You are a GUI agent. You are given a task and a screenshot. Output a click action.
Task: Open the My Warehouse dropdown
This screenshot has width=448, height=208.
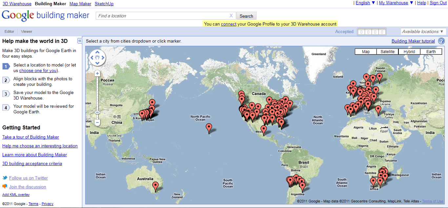point(396,3)
